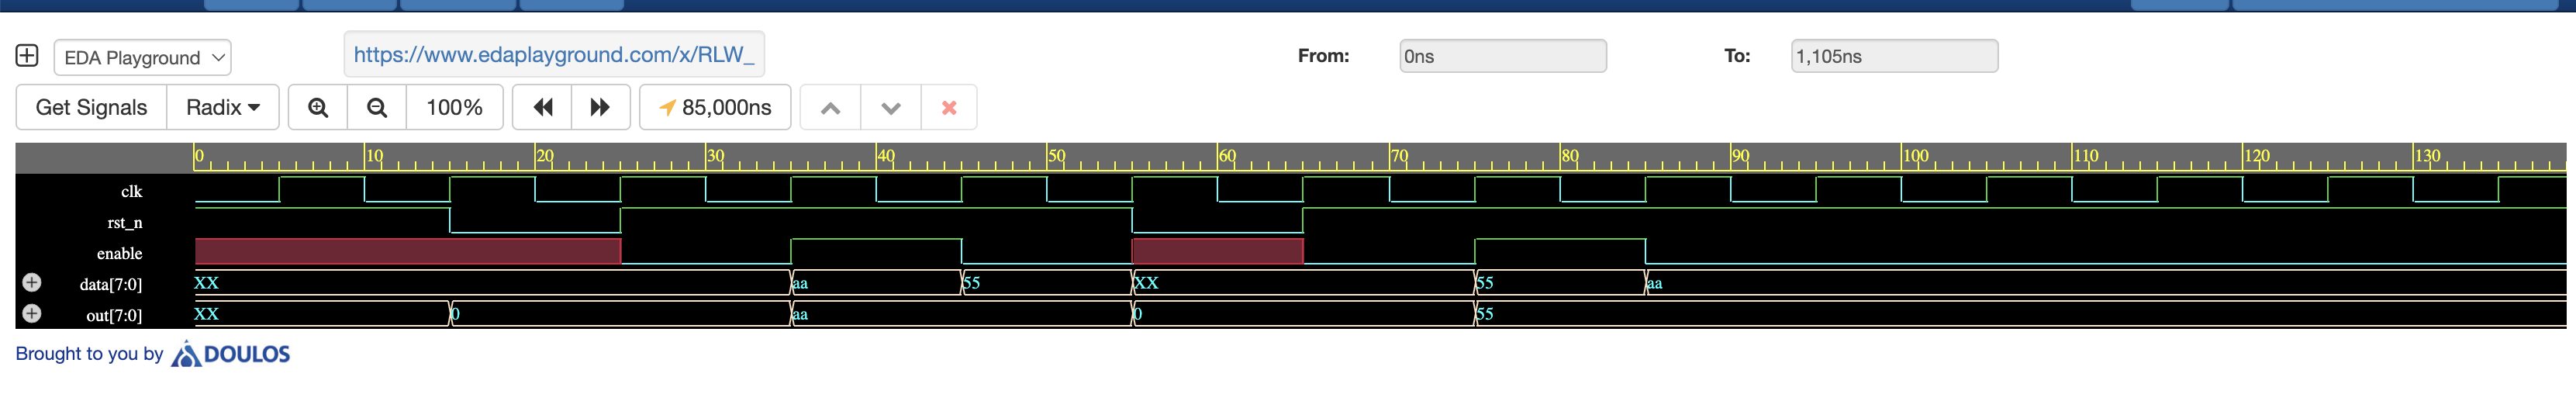Click the 130 mark on time ruler
The width and height of the screenshot is (2576, 408).
pos(2427,156)
